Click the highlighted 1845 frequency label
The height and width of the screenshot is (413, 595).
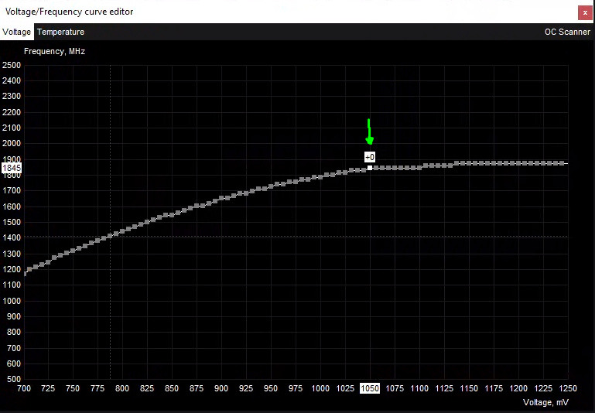(12, 168)
